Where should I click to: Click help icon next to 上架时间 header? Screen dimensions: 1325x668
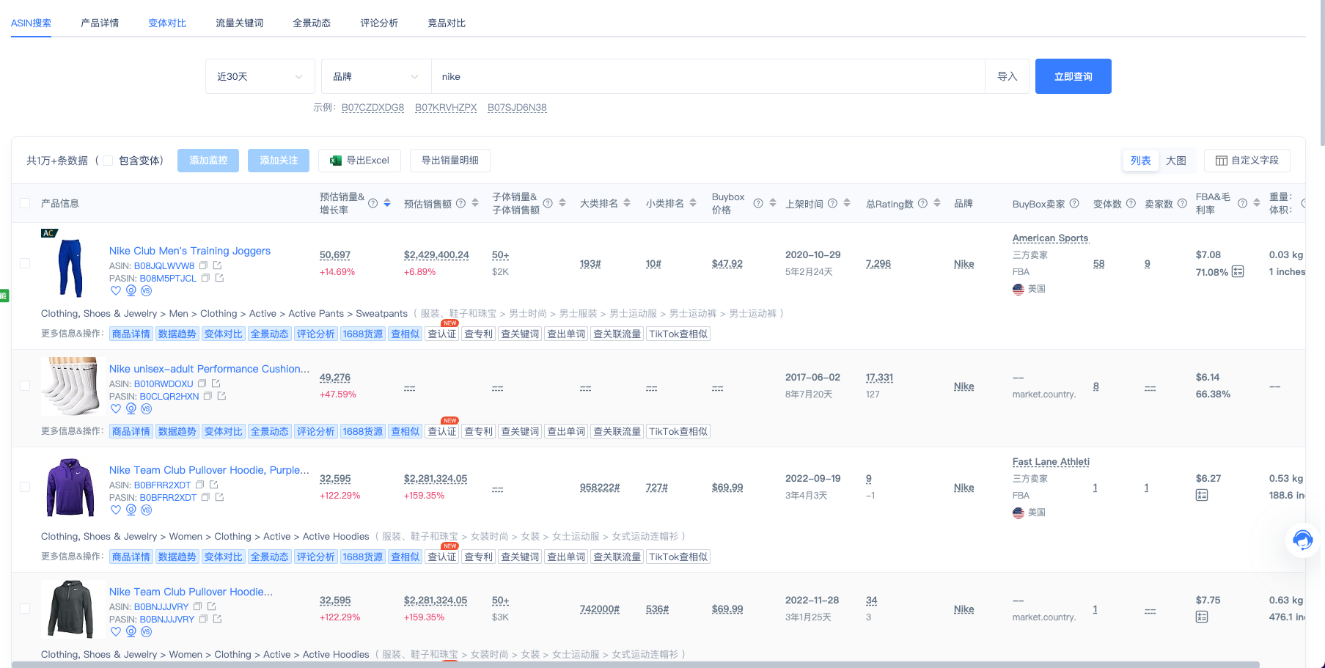point(832,203)
